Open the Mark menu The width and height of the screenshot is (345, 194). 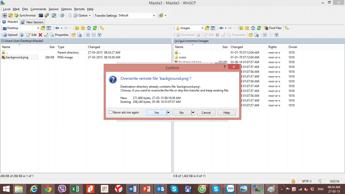click(x=16, y=9)
